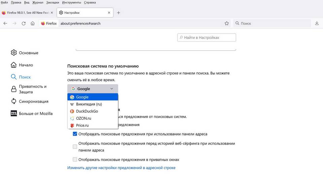Switch to Firefox 98.0.1 tab
The width and height of the screenshot is (323, 174).
tap(26, 13)
